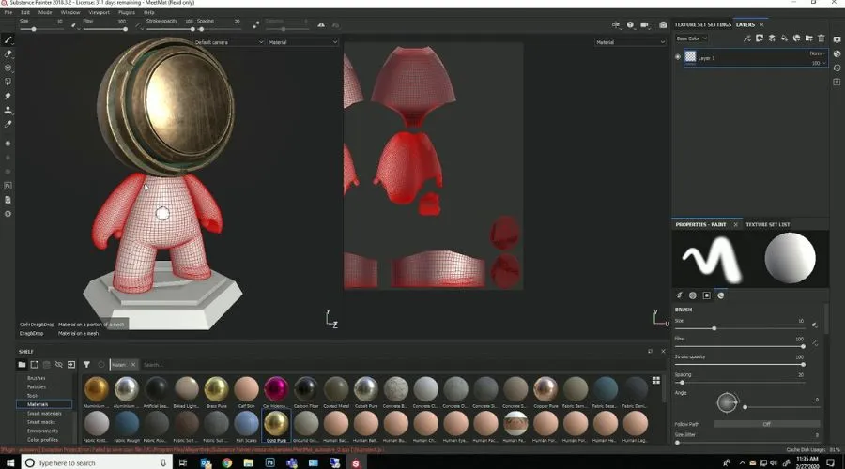Select the Car Paint magenta material
Image resolution: width=845 pixels, height=469 pixels.
click(x=276, y=391)
